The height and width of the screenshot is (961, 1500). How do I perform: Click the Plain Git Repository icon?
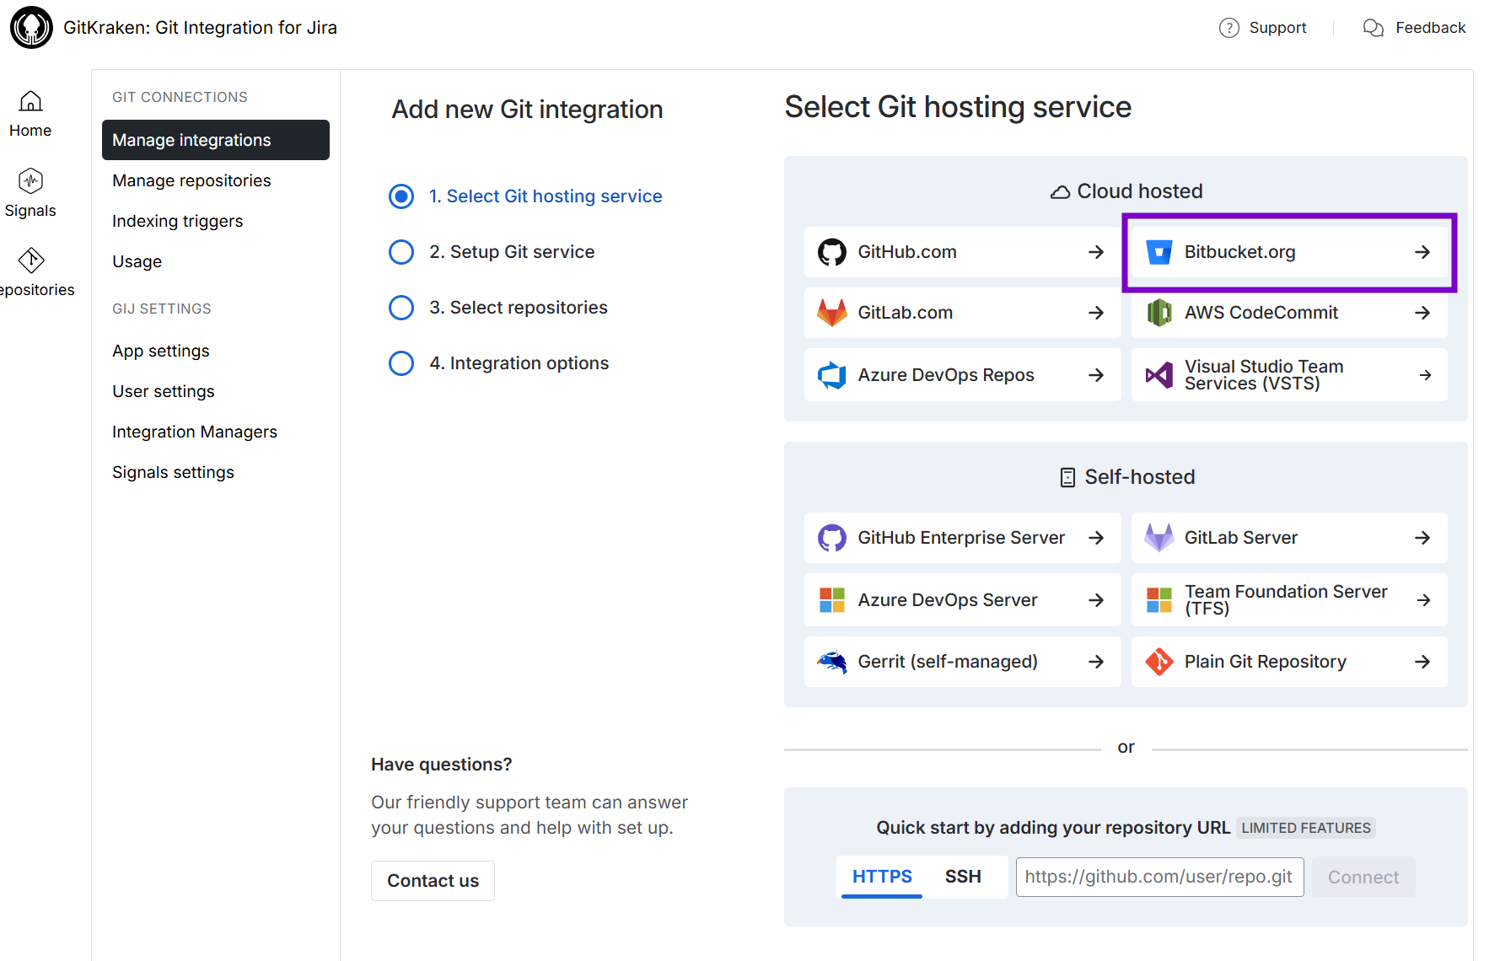(1159, 662)
